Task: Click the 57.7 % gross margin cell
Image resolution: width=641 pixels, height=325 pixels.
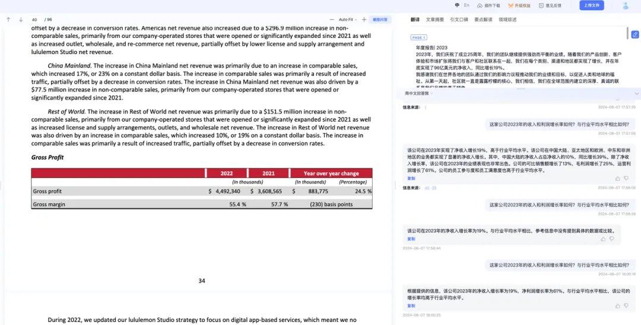Action: tap(280, 204)
